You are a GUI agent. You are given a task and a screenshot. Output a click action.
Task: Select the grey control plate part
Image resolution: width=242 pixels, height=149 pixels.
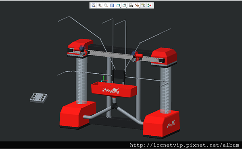pos(39,98)
